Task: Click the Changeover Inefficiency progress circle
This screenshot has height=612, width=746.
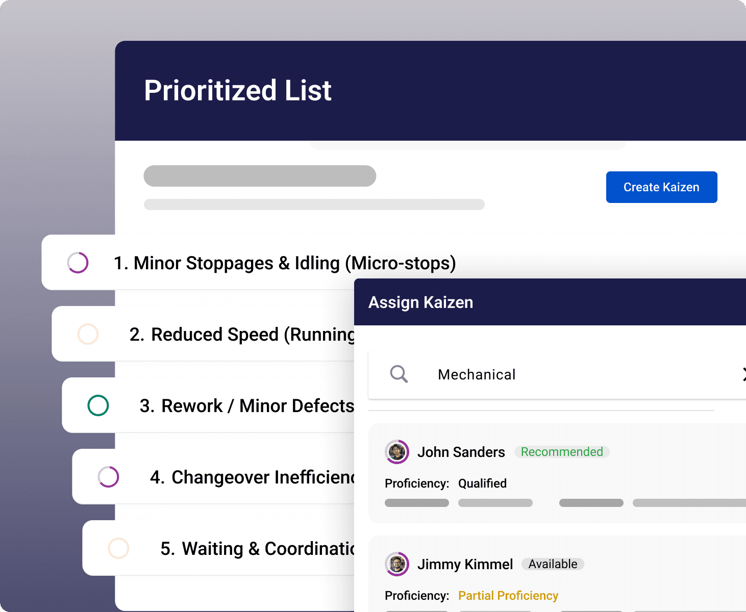Action: pyautogui.click(x=108, y=477)
